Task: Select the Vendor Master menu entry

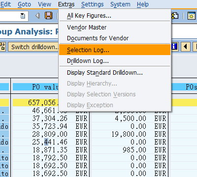Action: (x=115, y=27)
